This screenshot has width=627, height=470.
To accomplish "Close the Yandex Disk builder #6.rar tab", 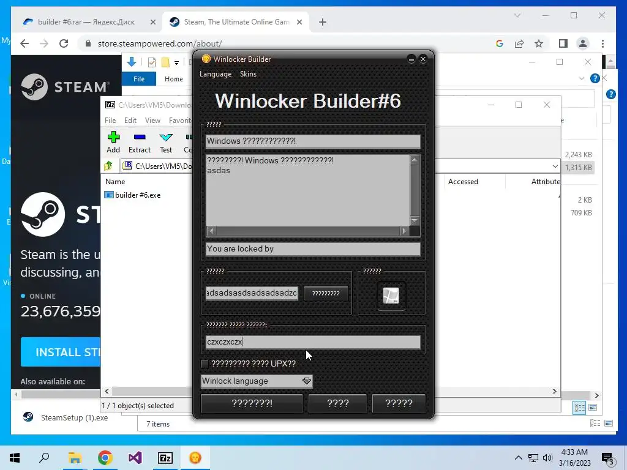I will (152, 22).
